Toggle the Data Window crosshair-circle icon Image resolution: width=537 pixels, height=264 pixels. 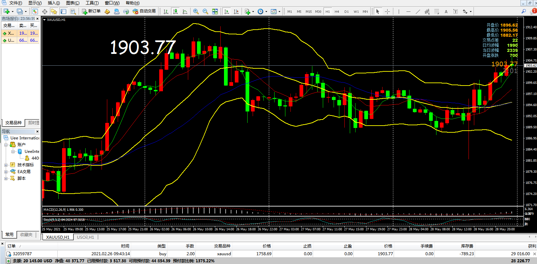click(45, 11)
